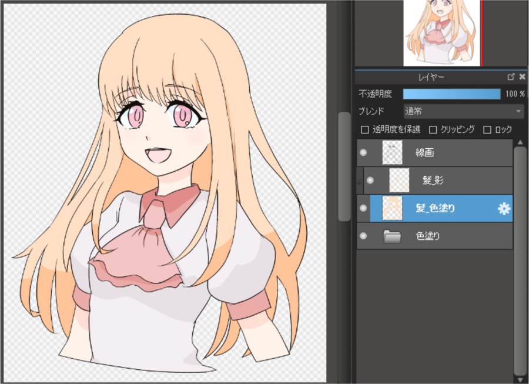Hide the 髪_色塗り layer
The height and width of the screenshot is (384, 529).
(363, 208)
